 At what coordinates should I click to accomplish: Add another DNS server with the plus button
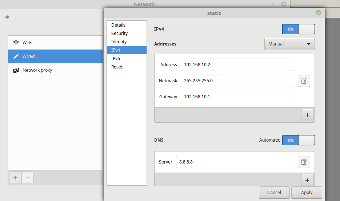tap(307, 180)
